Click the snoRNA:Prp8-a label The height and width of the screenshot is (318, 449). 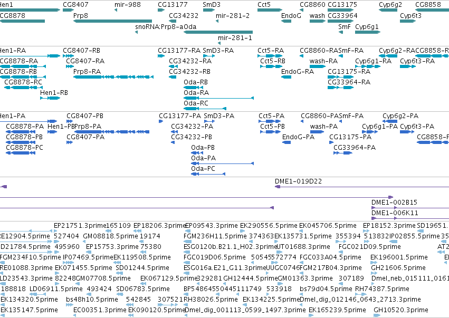(x=159, y=27)
